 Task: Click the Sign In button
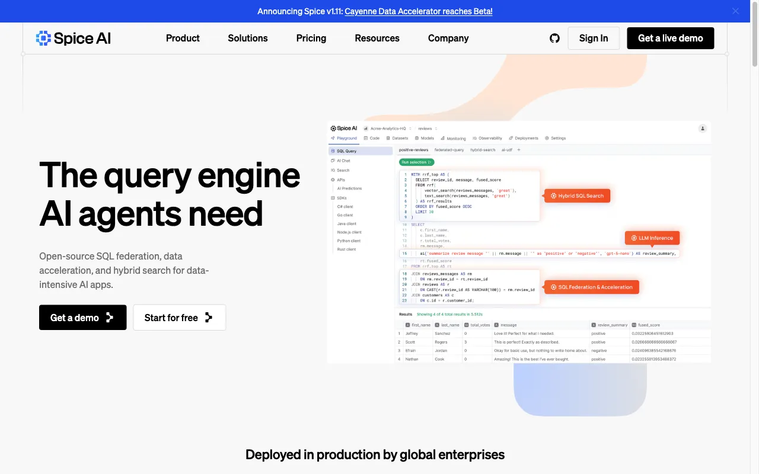(x=594, y=38)
